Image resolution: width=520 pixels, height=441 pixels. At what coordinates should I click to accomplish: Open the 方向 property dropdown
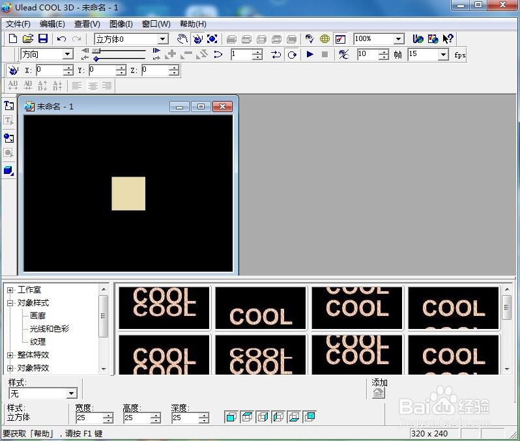(x=67, y=54)
